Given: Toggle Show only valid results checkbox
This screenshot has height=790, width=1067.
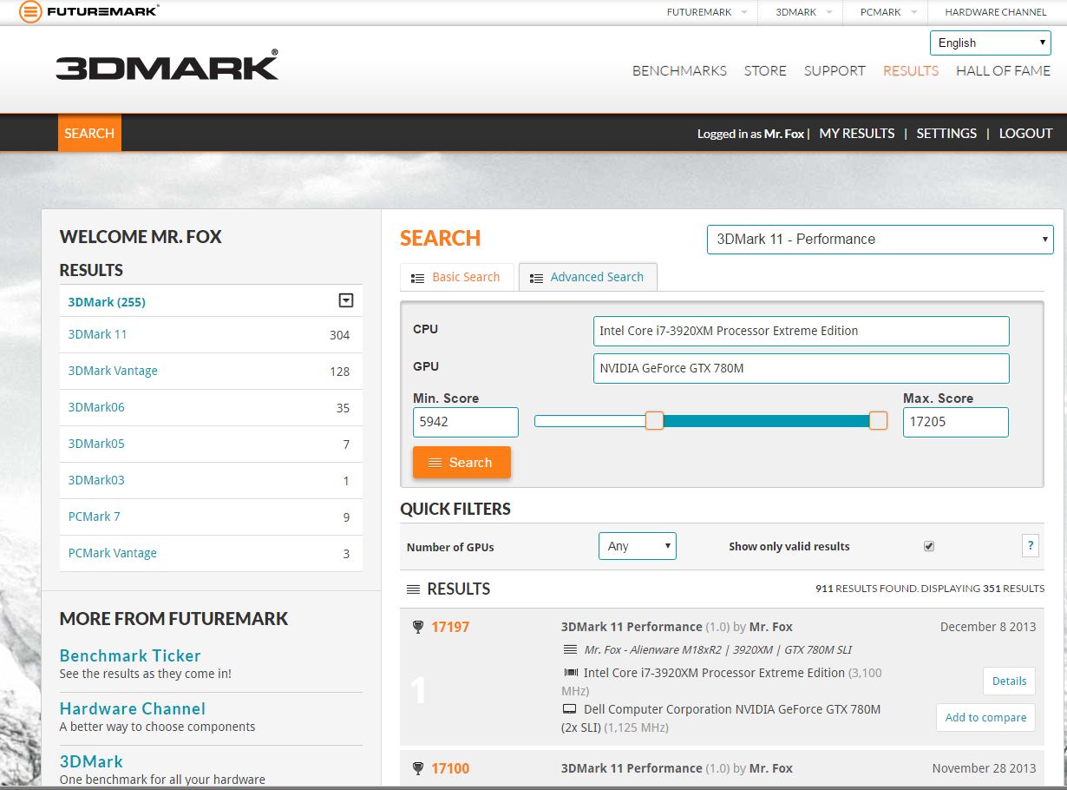Looking at the screenshot, I should (x=929, y=546).
